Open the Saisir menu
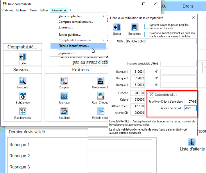The image size is (206, 173). [x=33, y=10]
